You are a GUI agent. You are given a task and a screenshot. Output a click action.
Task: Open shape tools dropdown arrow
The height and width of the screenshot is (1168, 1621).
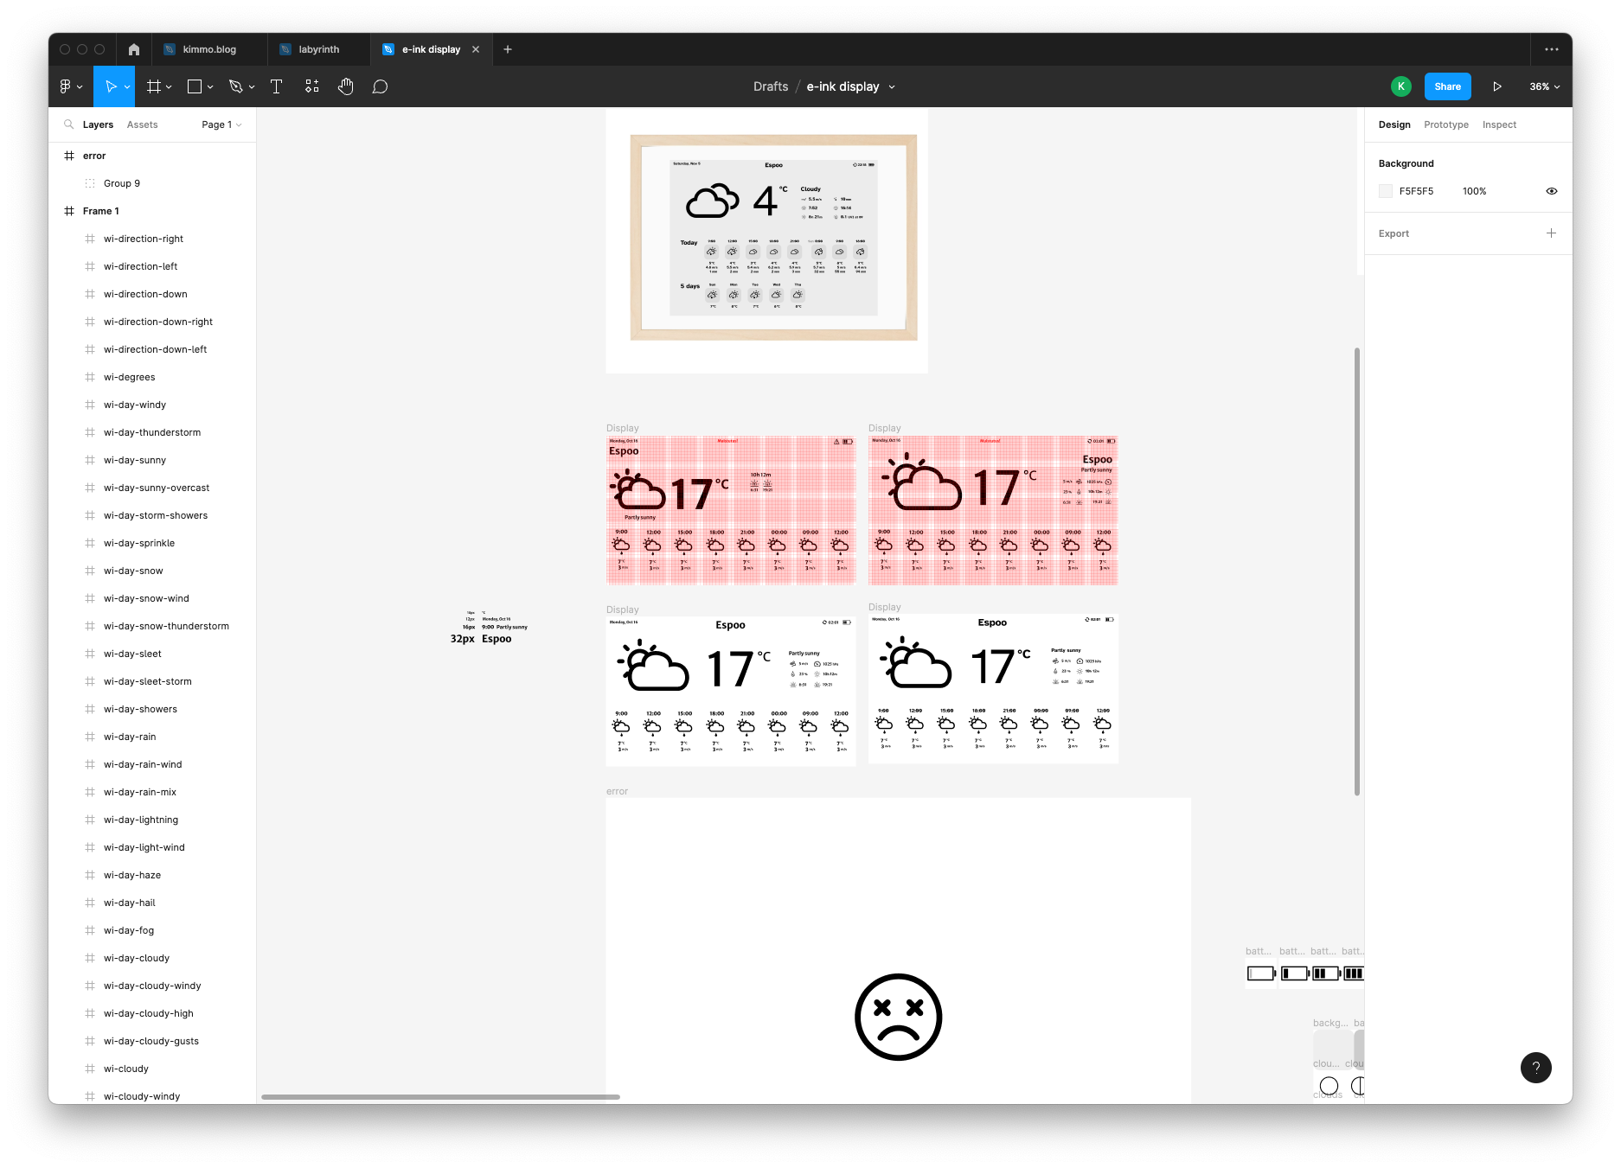210,87
